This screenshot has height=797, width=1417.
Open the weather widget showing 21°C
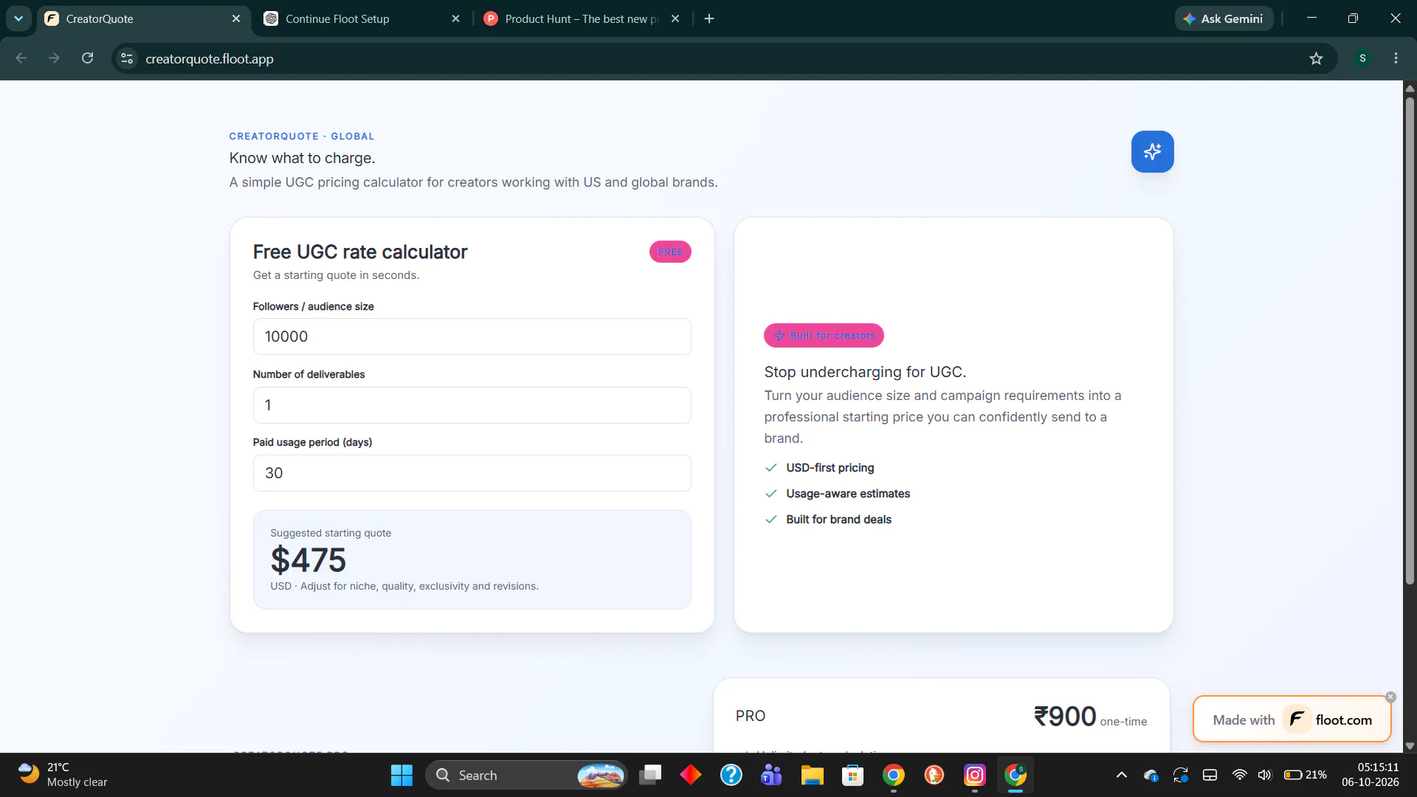(63, 775)
